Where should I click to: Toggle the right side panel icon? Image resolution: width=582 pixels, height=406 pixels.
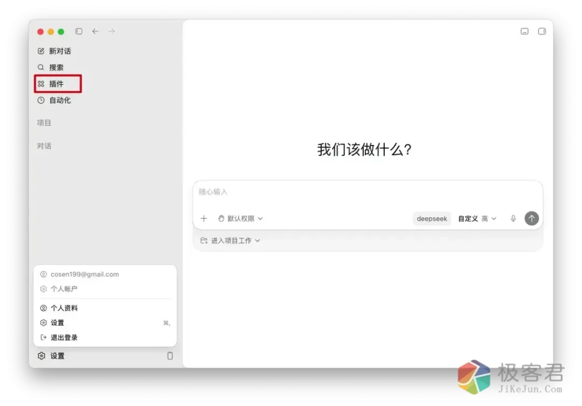click(x=542, y=31)
